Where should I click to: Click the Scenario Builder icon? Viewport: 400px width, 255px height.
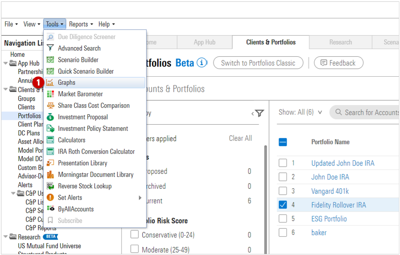50,60
